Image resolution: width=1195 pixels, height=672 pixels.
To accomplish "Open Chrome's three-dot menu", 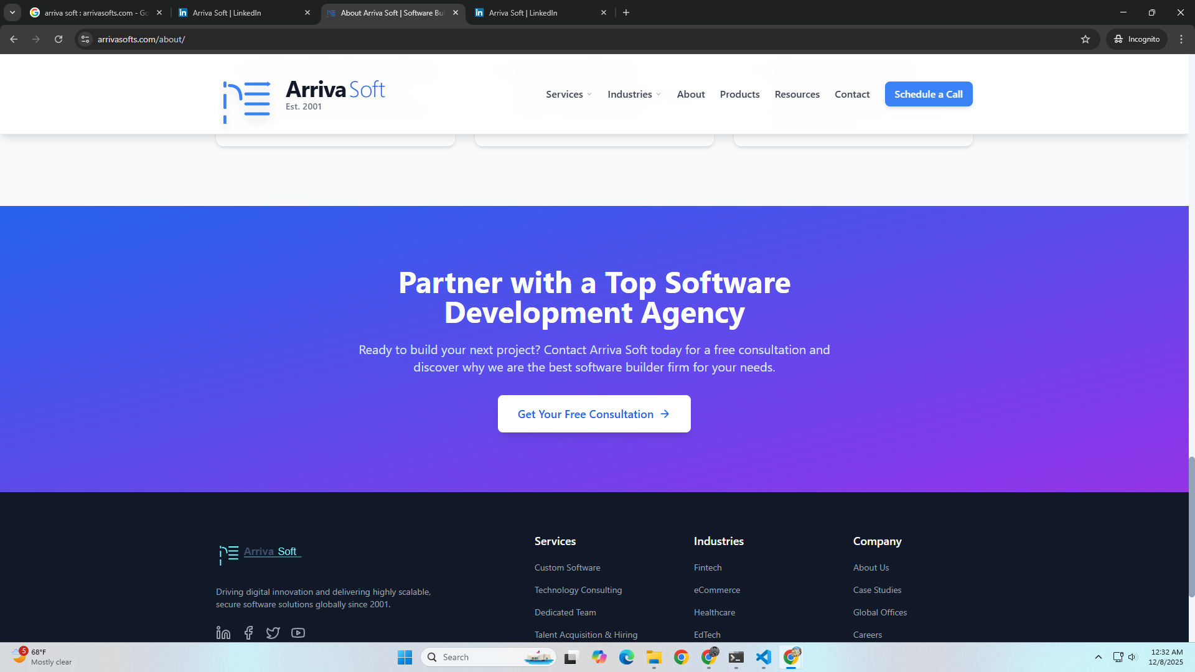I will 1181,39.
